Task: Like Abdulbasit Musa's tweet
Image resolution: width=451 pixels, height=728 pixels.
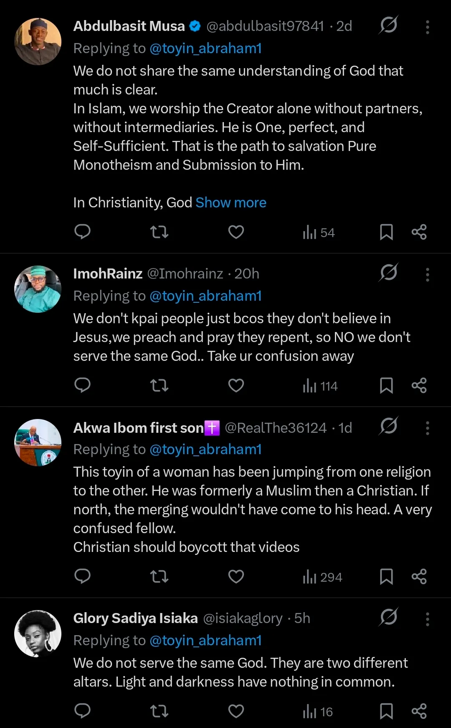Action: pyautogui.click(x=236, y=232)
